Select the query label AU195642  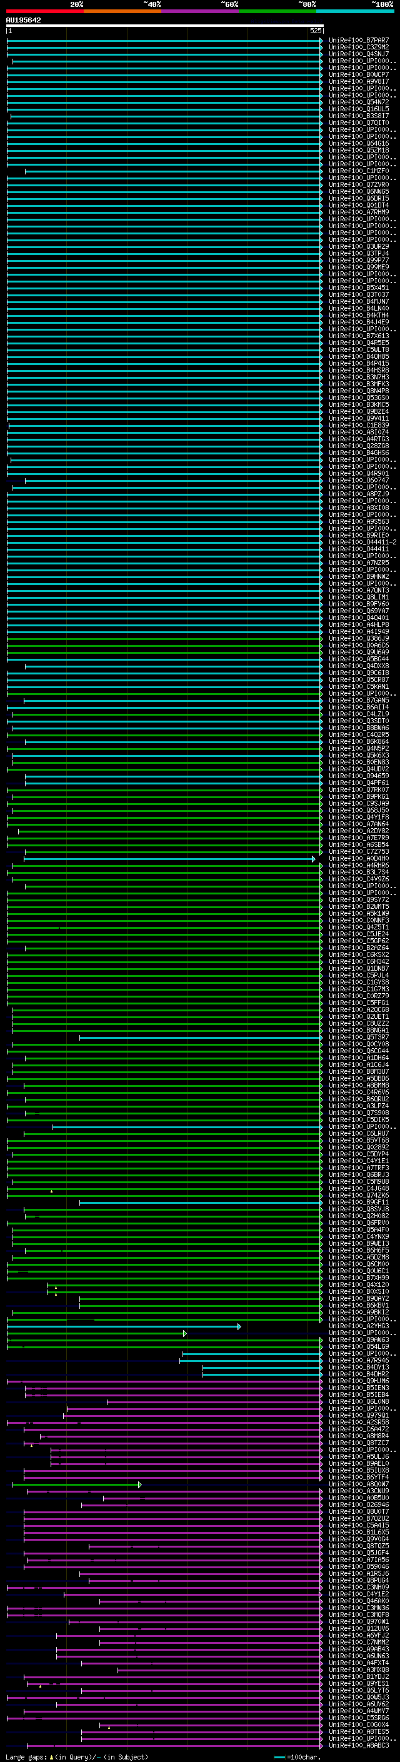23,20
